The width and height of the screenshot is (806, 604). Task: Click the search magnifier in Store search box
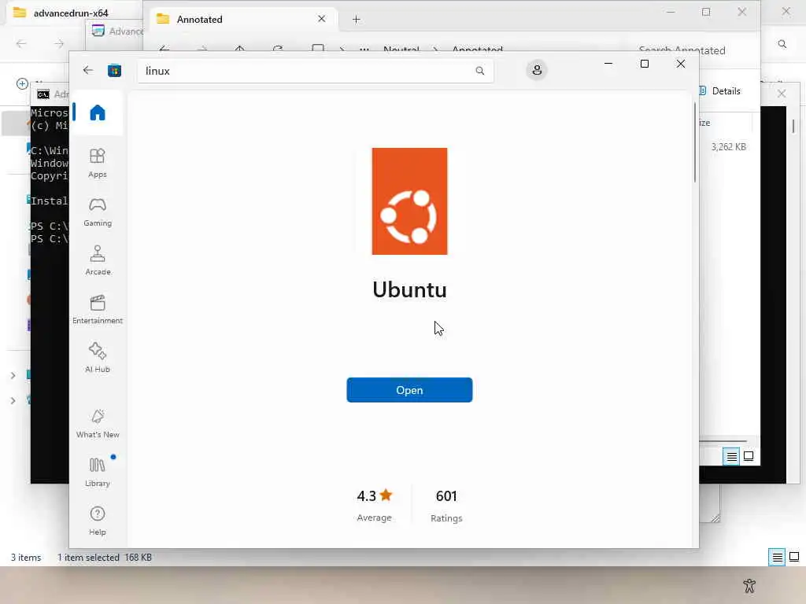pyautogui.click(x=479, y=71)
